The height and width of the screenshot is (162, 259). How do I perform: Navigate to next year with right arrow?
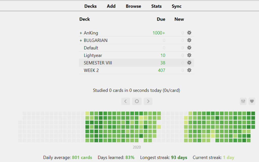tap(148, 101)
